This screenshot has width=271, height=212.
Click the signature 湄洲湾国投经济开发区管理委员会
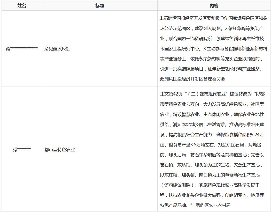click(x=192, y=79)
